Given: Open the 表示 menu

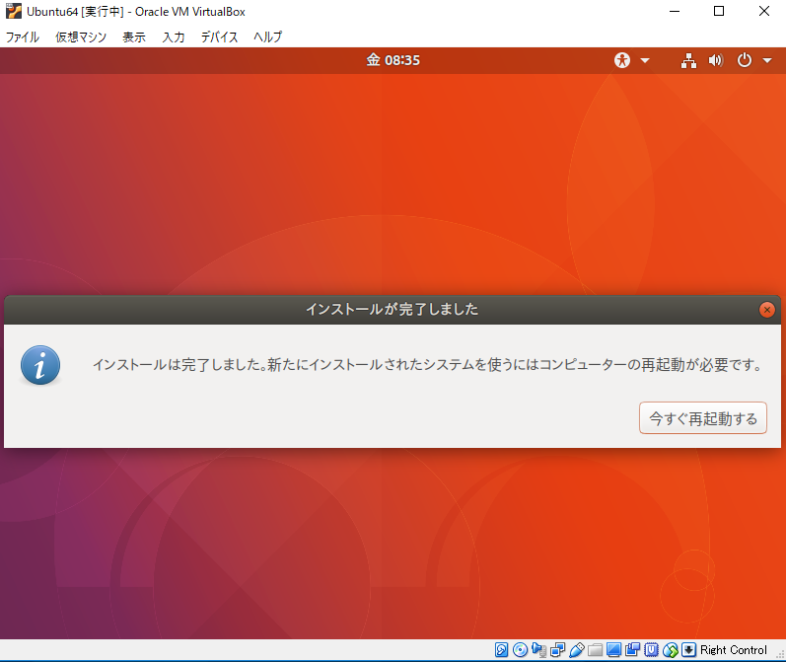Looking at the screenshot, I should [134, 37].
